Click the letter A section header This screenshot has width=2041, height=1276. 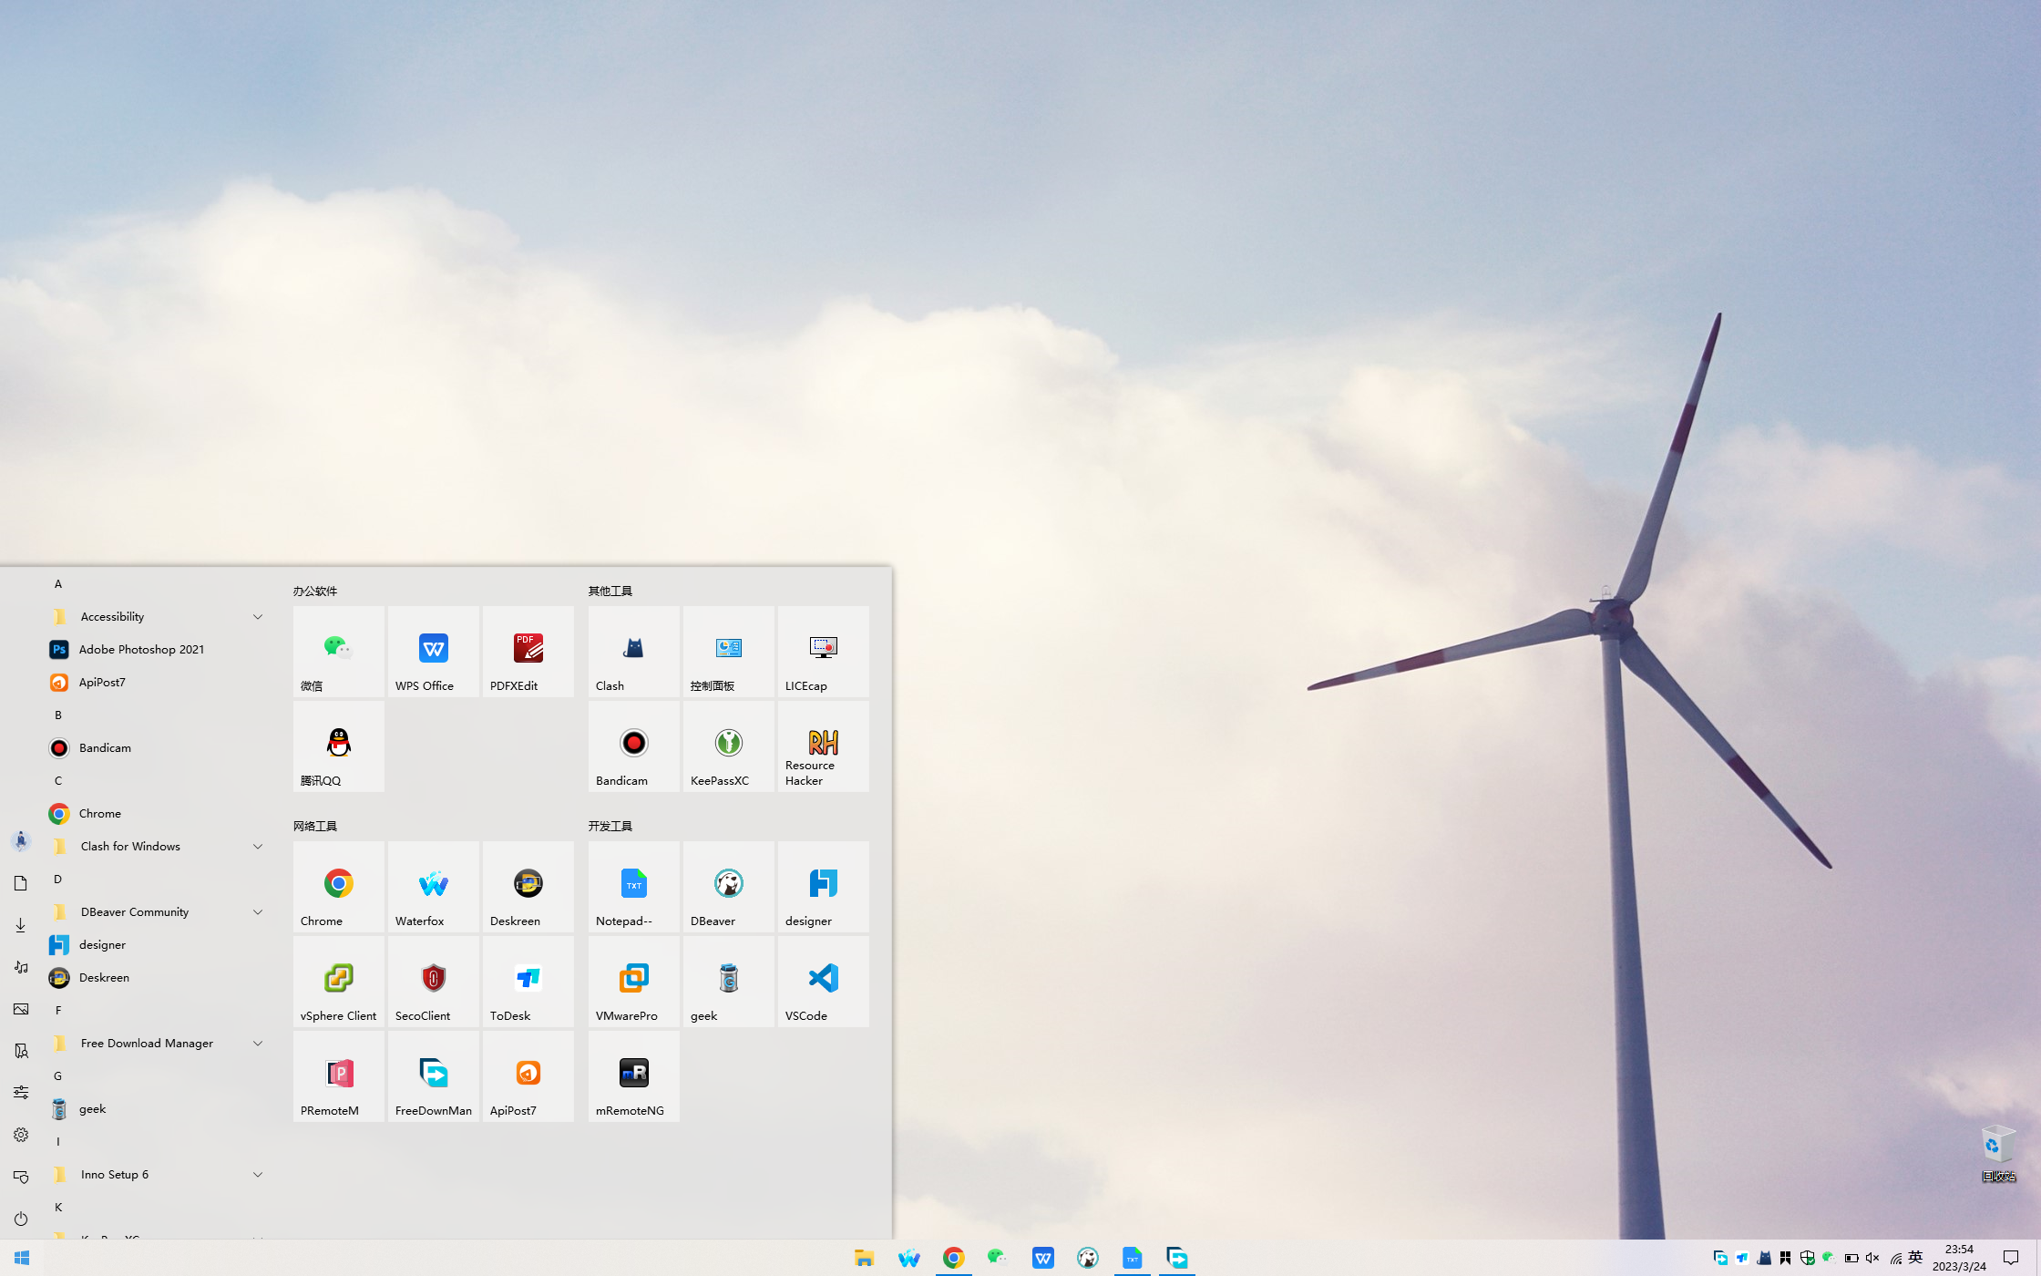[58, 584]
